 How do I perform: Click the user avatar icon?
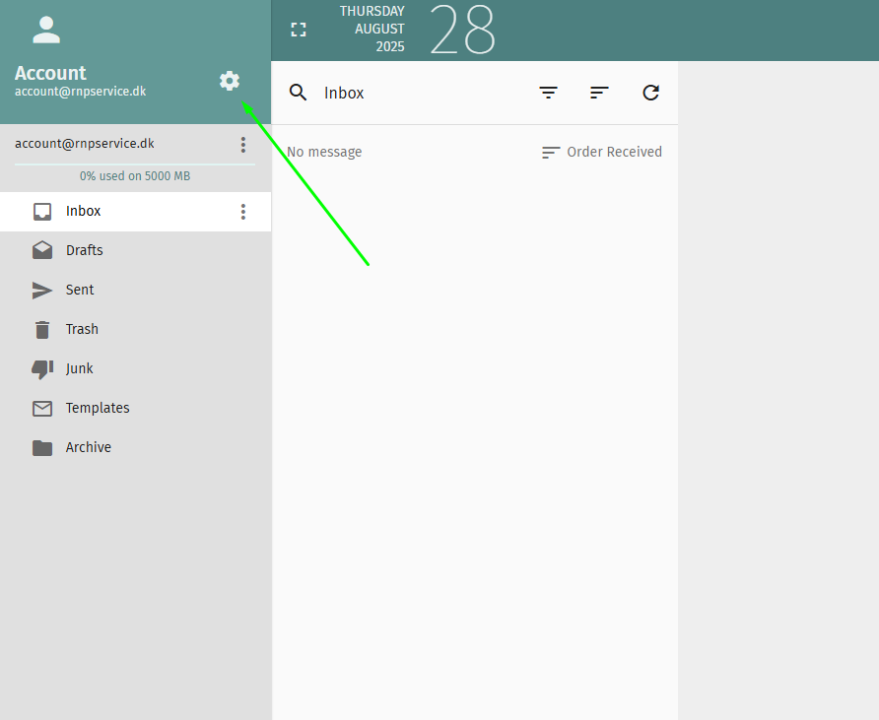tap(46, 30)
